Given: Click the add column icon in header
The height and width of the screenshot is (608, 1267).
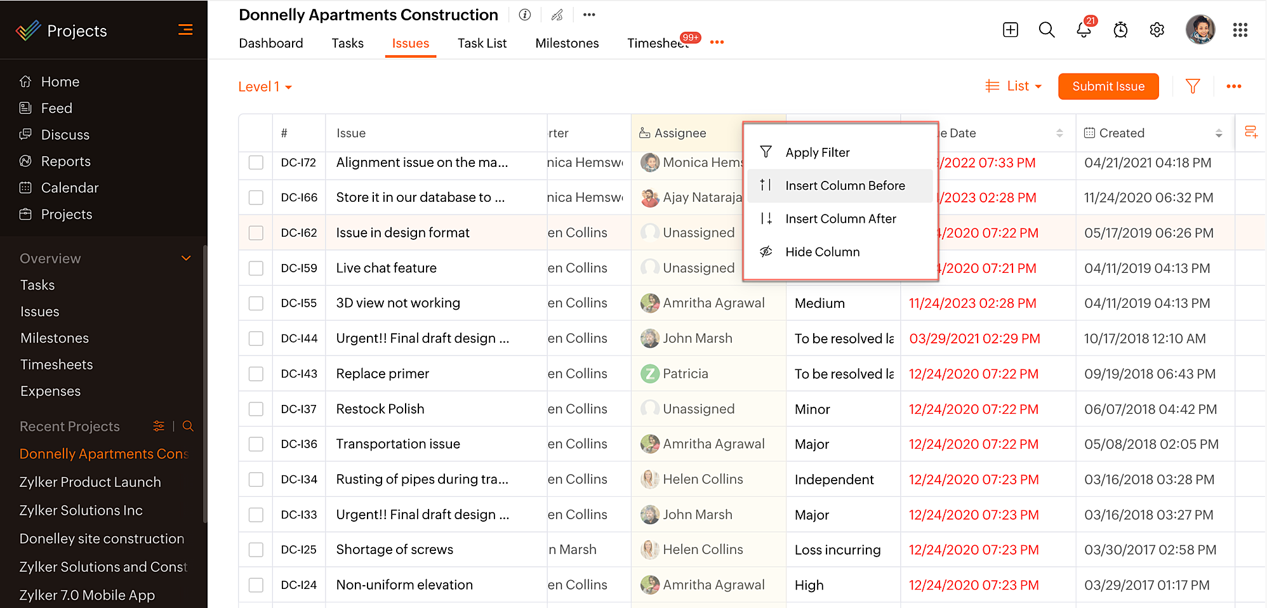Looking at the screenshot, I should pyautogui.click(x=1251, y=132).
